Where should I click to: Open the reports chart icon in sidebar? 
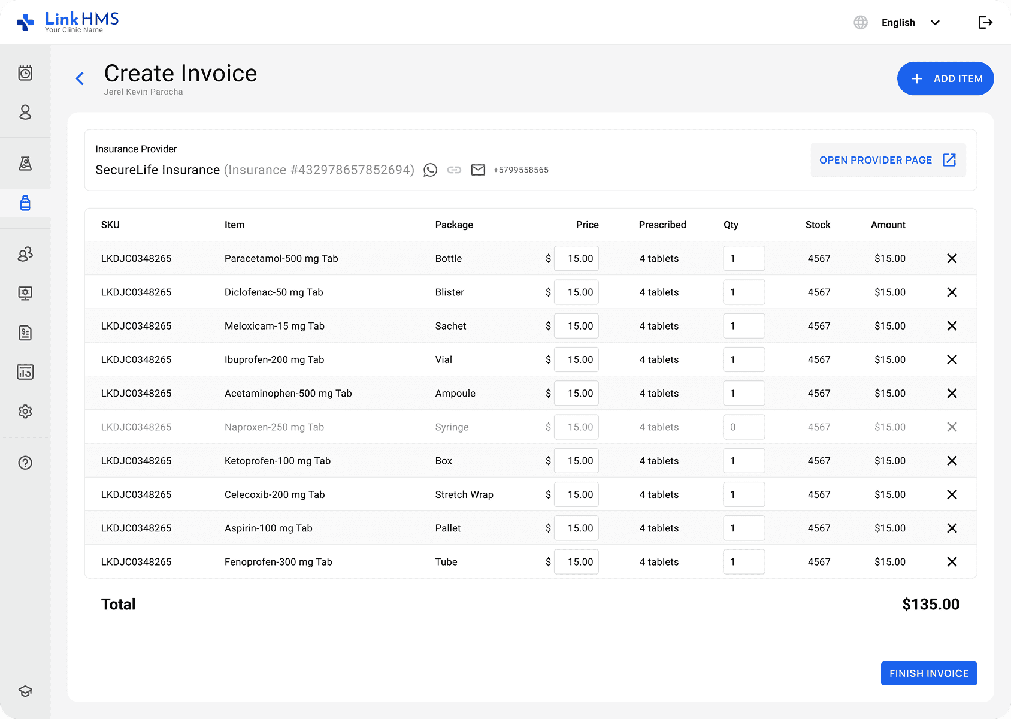(25, 372)
